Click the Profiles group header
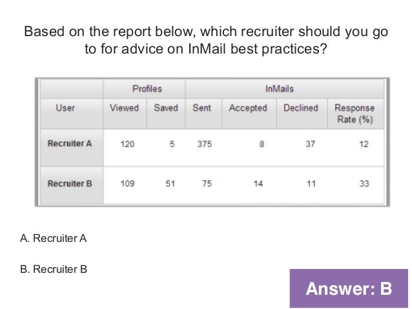The image size is (412, 309). point(147,88)
